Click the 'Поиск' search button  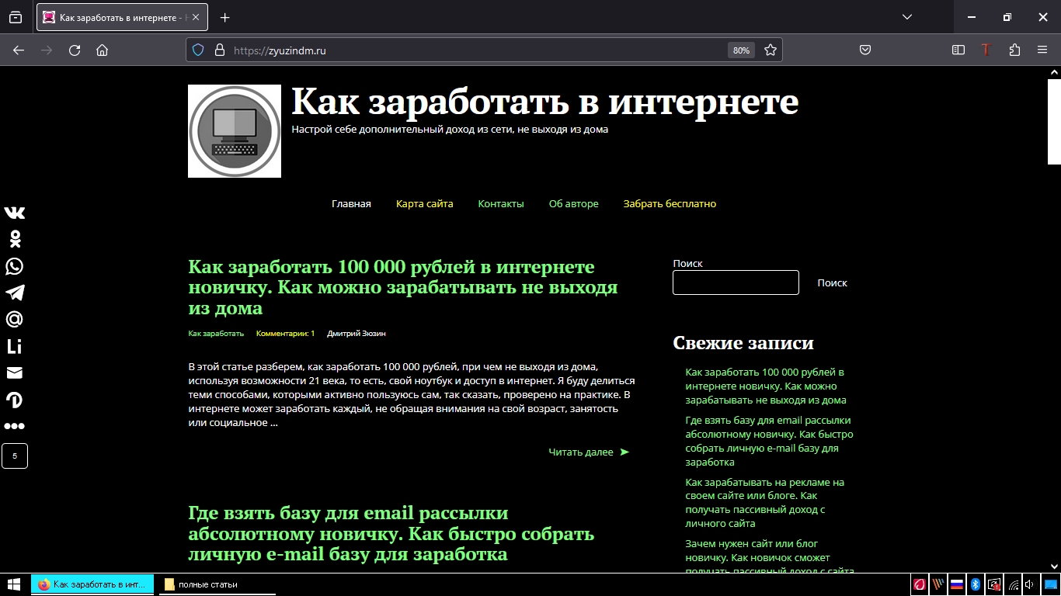pos(833,283)
